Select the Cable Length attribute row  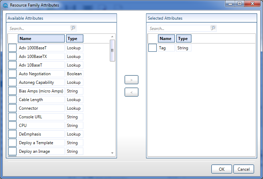[41, 100]
